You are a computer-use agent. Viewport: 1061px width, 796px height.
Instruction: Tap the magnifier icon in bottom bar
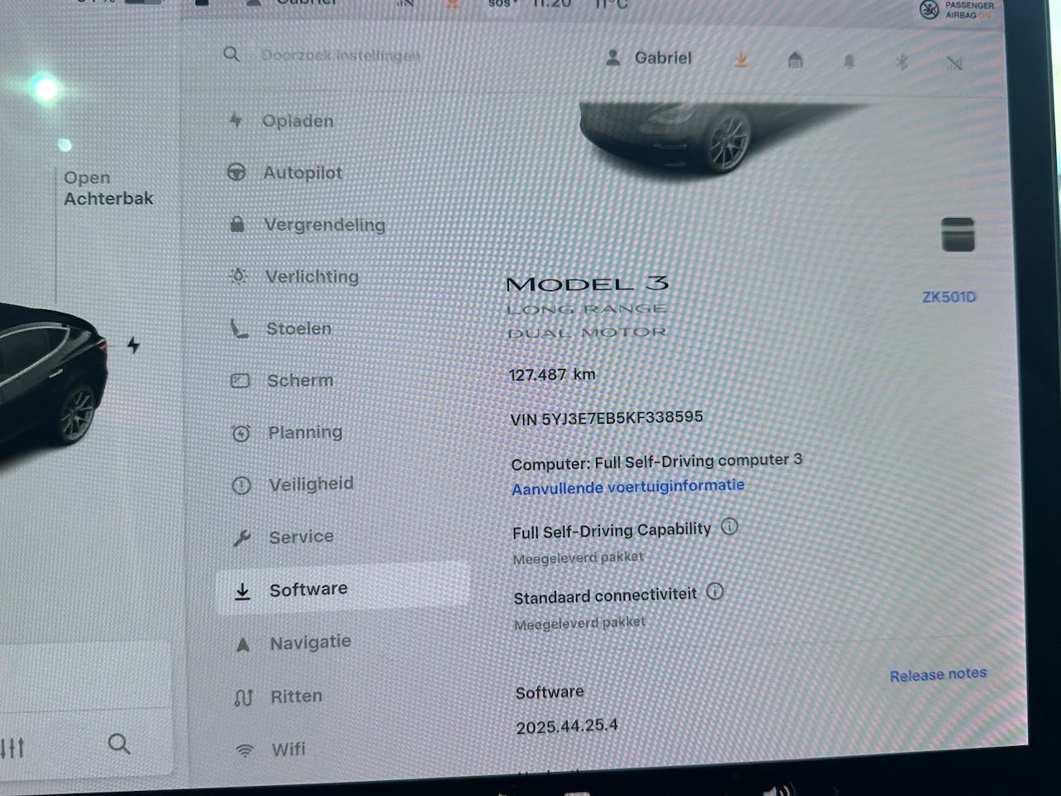point(119,744)
